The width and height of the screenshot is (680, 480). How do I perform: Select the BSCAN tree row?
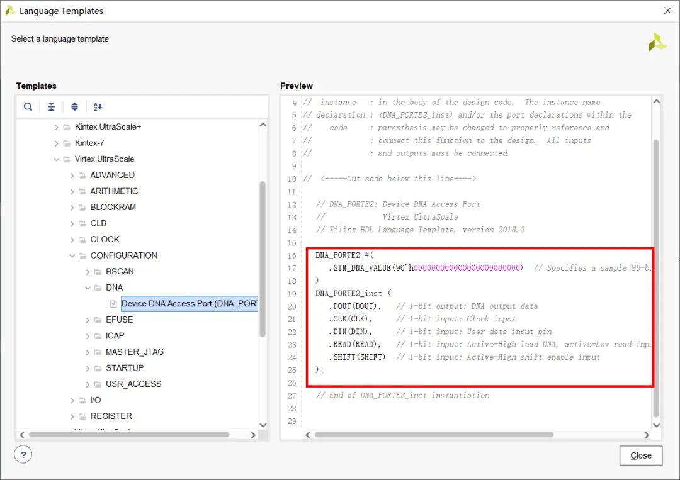point(120,272)
